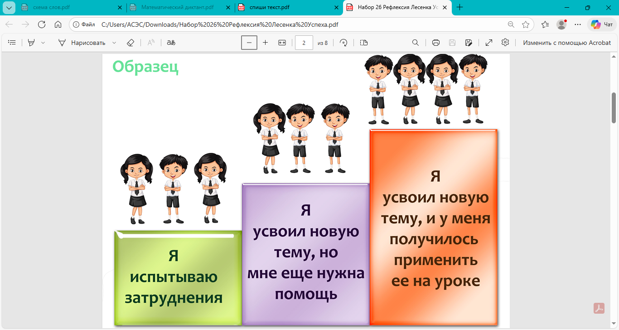Viewport: 619px width, 330px height.
Task: Activate the Нарисовать drawing tool
Action: (82, 43)
